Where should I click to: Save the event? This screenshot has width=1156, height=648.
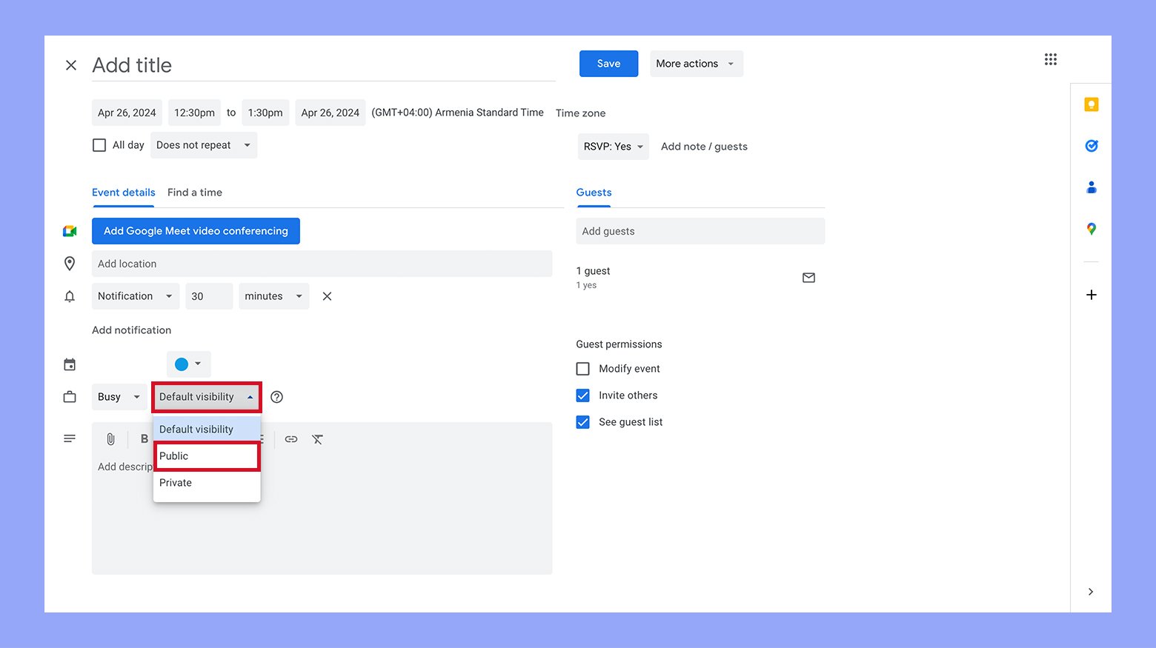point(608,63)
